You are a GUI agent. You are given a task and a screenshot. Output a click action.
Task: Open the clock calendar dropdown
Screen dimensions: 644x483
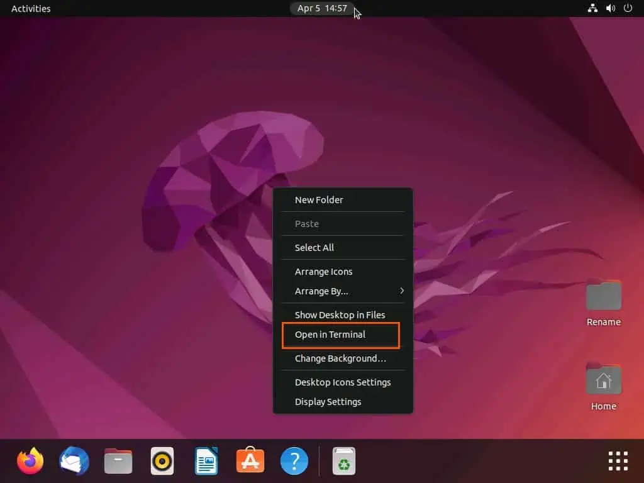pos(322,8)
